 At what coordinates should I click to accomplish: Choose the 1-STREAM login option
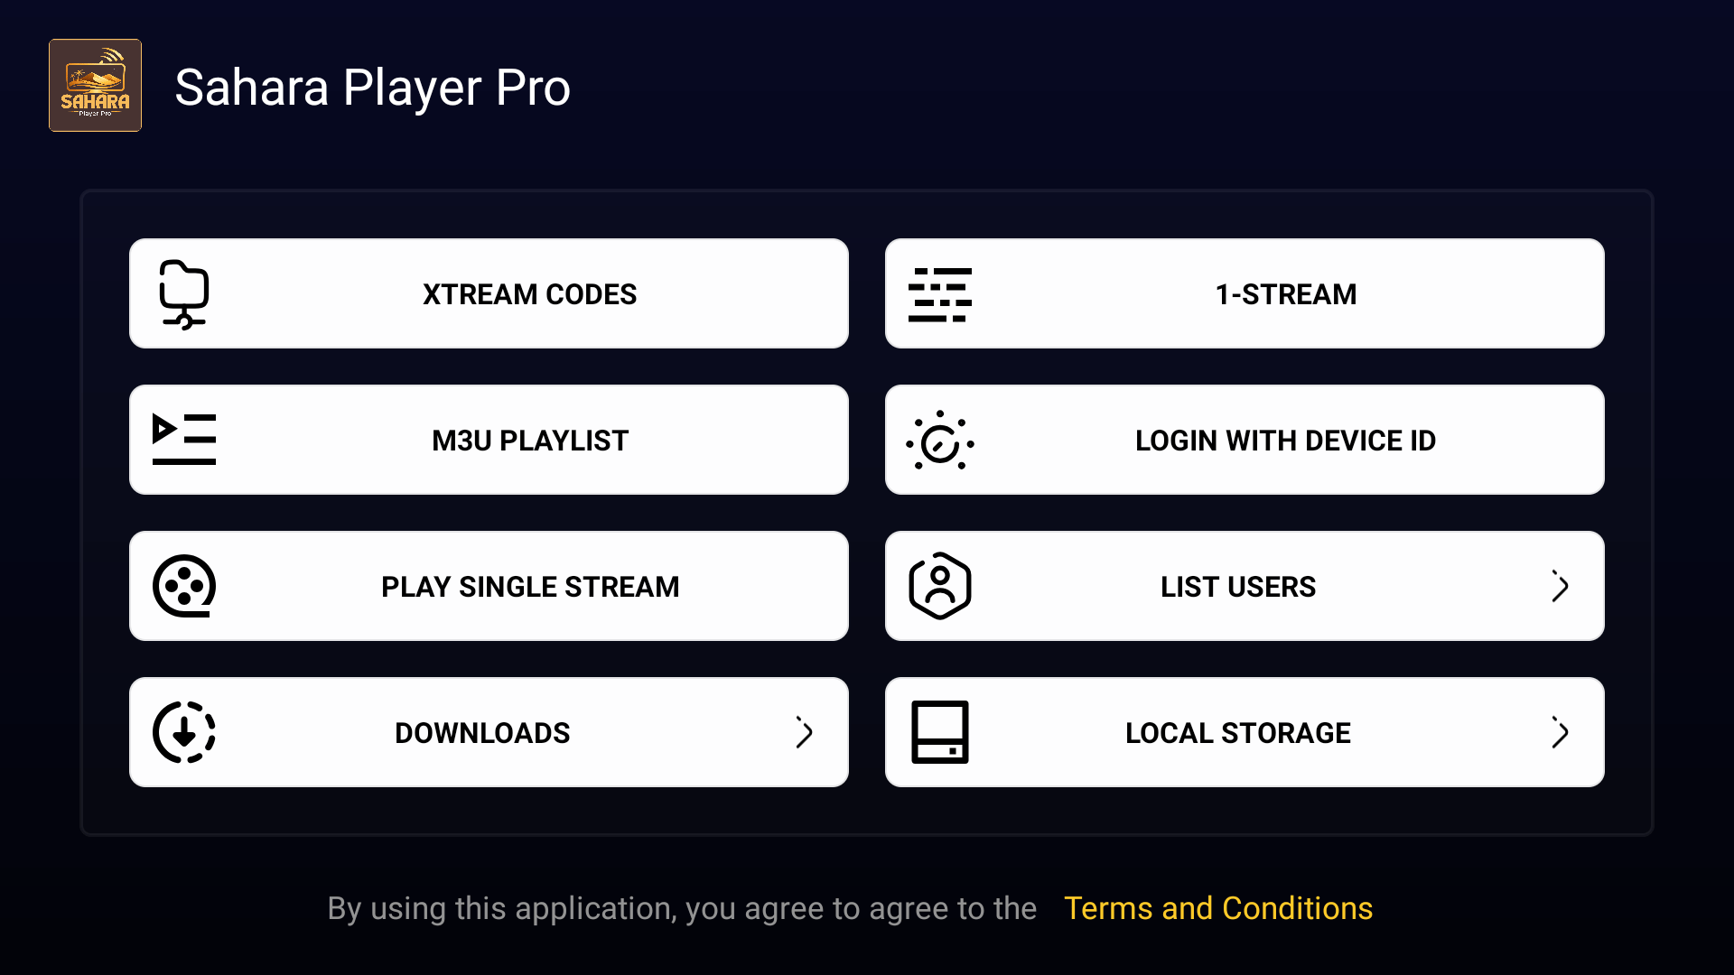coord(1245,293)
